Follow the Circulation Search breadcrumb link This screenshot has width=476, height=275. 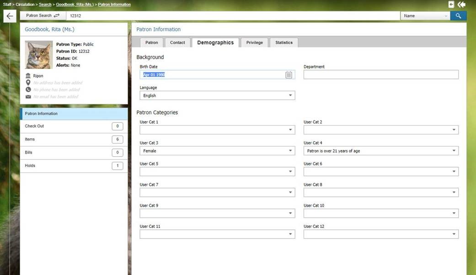pos(45,5)
